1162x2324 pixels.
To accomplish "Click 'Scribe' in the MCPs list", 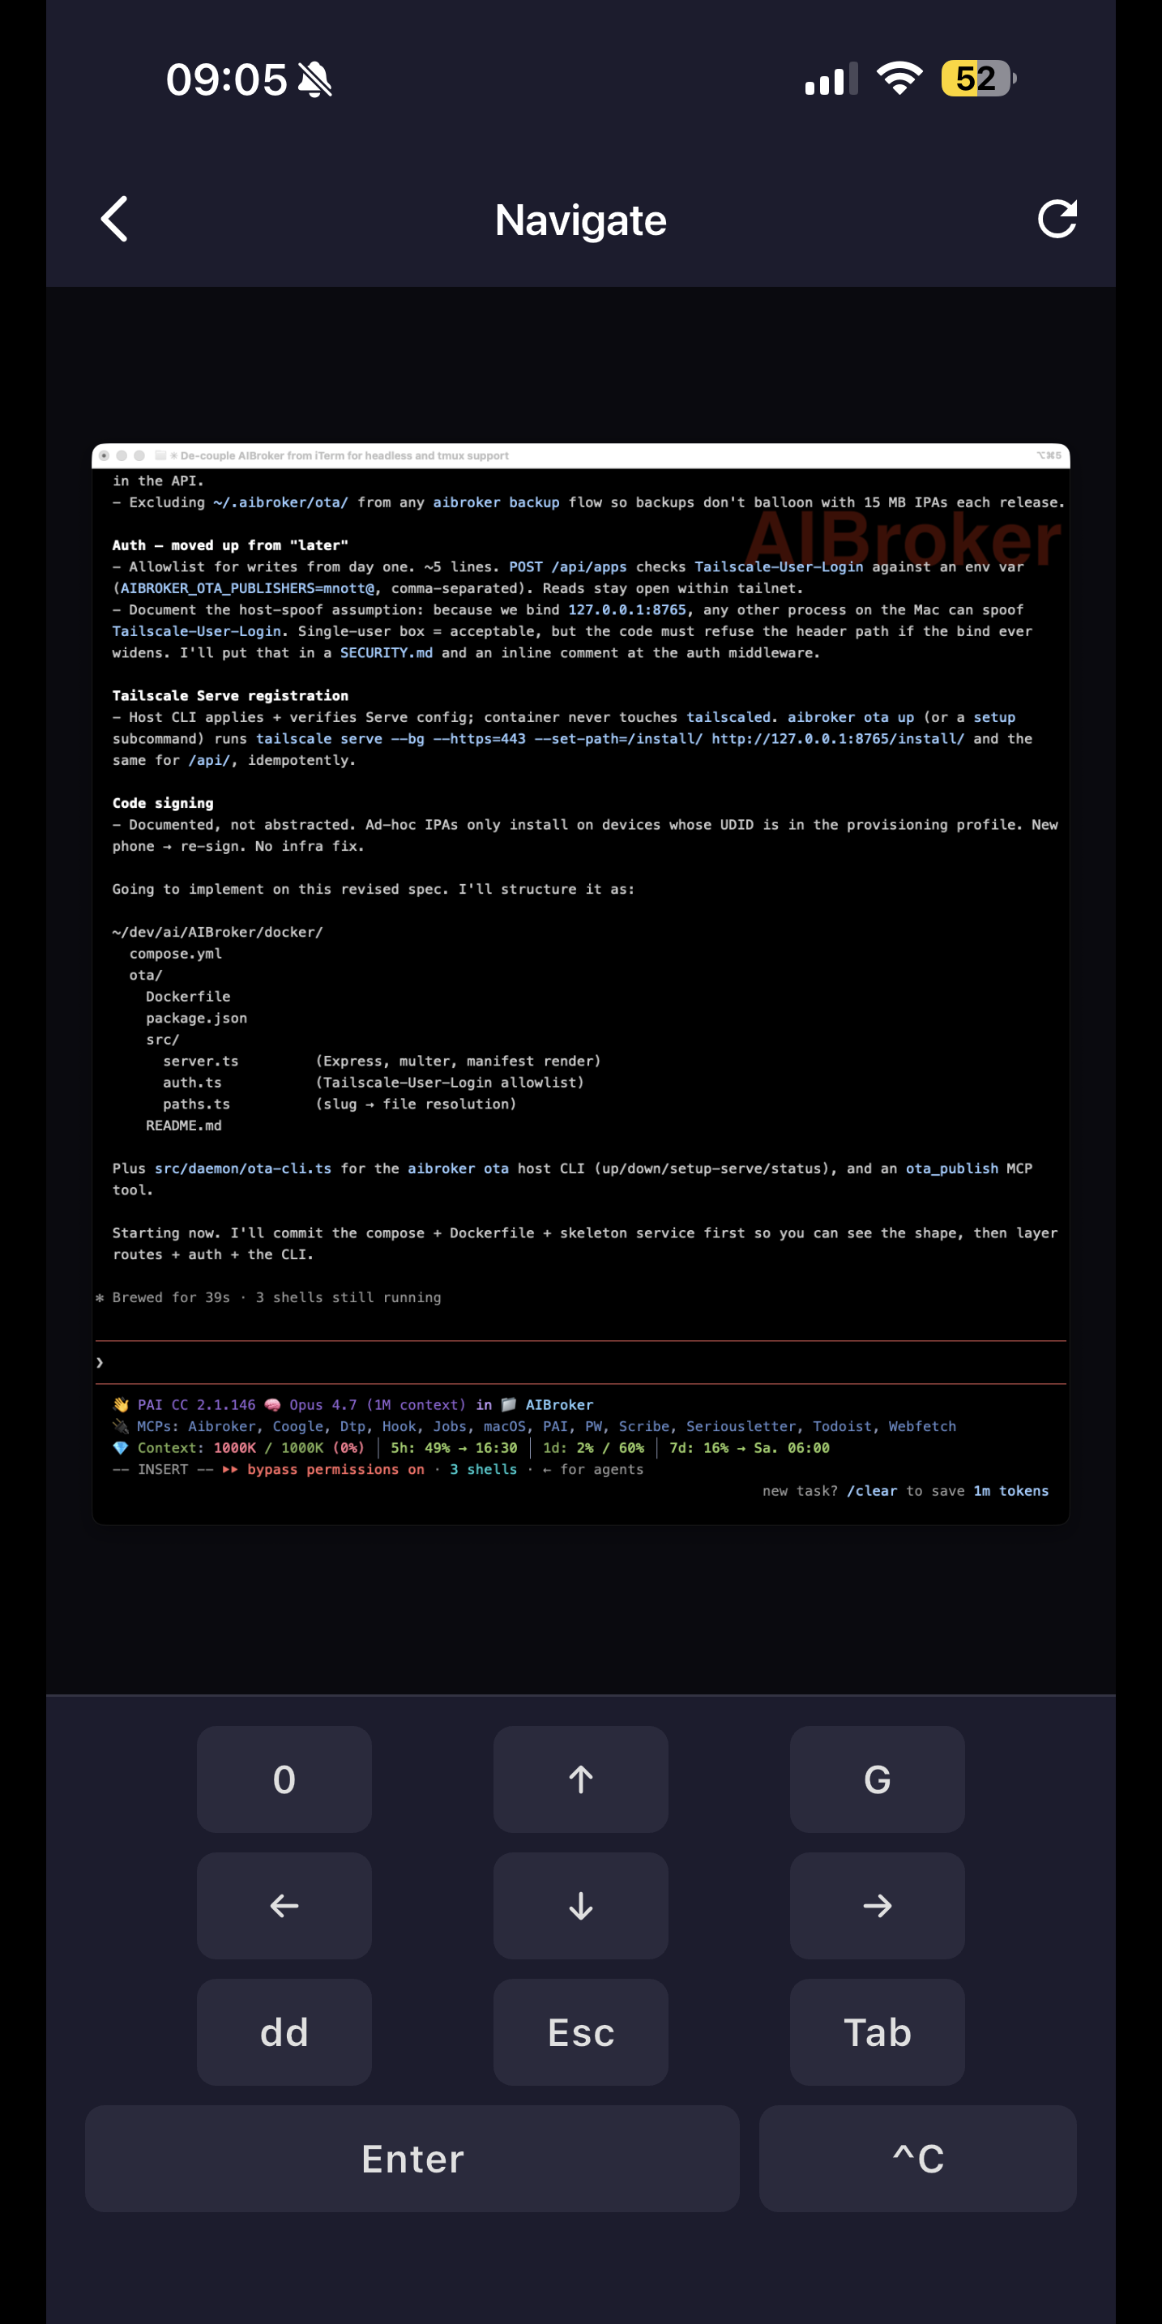I will [644, 1426].
